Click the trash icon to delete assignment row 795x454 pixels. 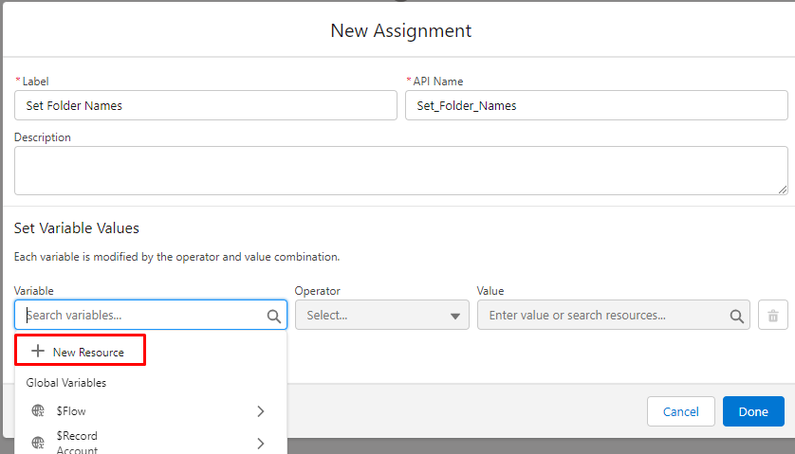click(x=773, y=316)
